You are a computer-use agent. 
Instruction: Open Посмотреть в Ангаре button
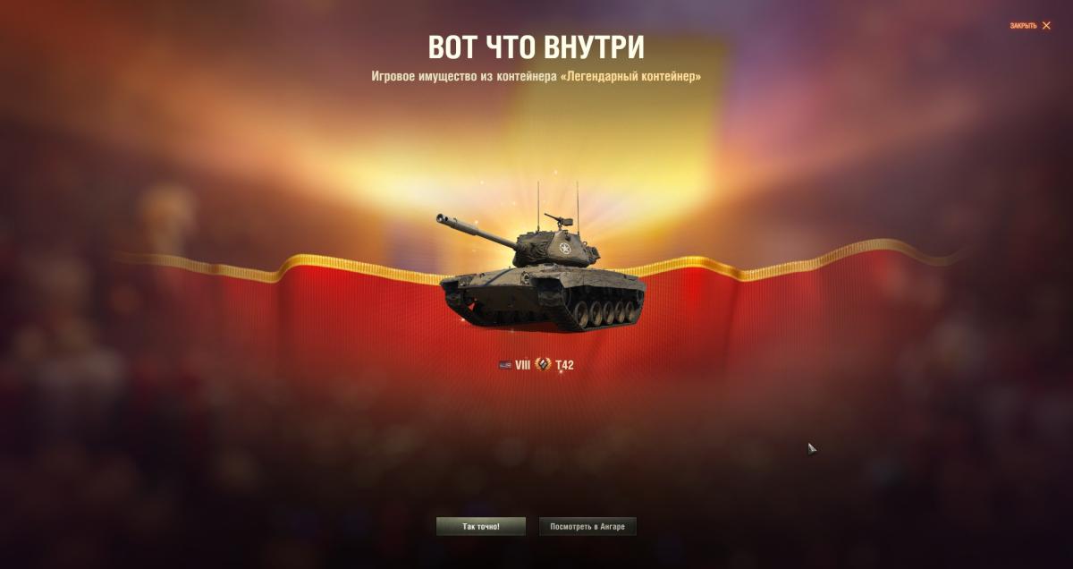click(587, 526)
